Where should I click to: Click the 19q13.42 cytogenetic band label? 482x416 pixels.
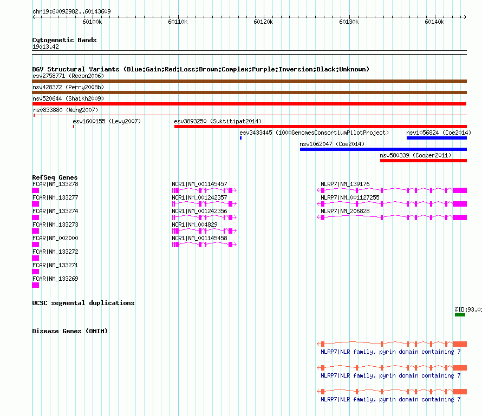coord(45,47)
